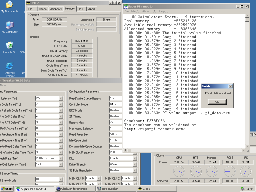Screen dimensions: 256x192
Task: Open the About tab in CPU-Z
Action: click(x=92, y=9)
